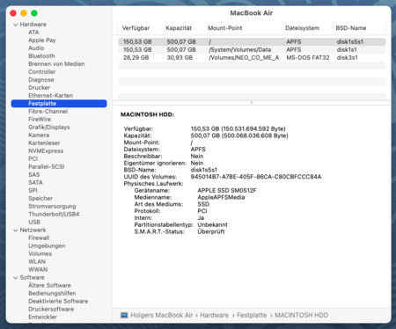This screenshot has height=329, width=396.
Task: Open Firewall under Netzwerk
Action: click(39, 238)
